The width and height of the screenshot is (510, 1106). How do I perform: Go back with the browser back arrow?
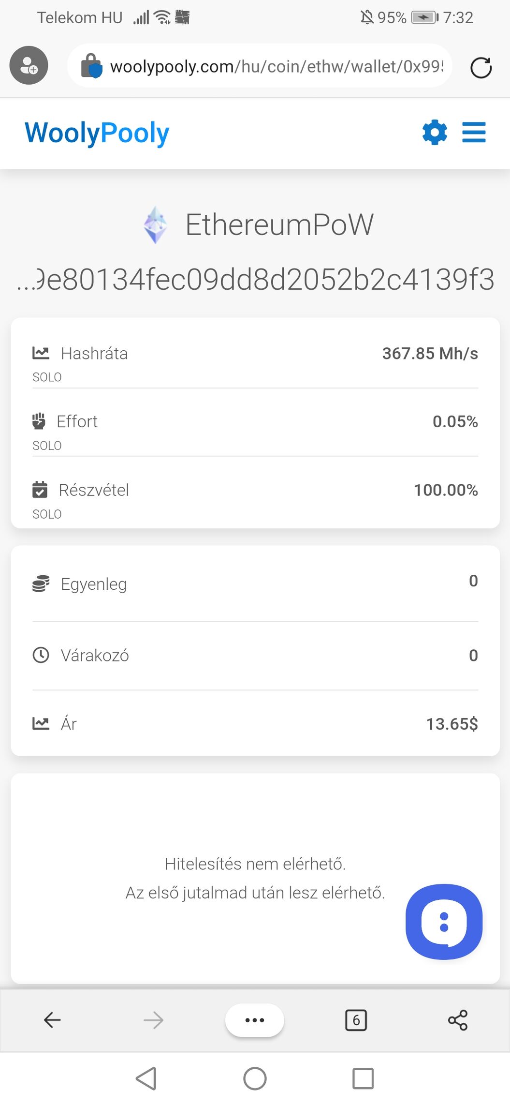52,1020
